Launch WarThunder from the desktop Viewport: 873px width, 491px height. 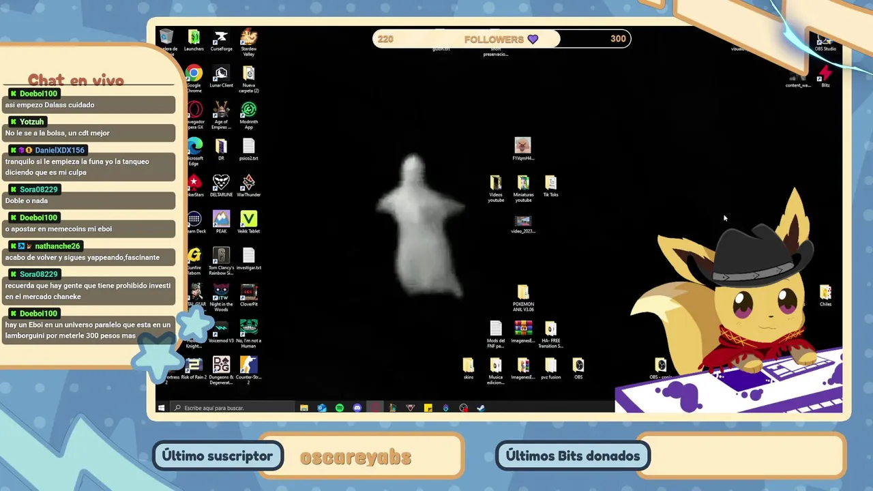pyautogui.click(x=249, y=186)
